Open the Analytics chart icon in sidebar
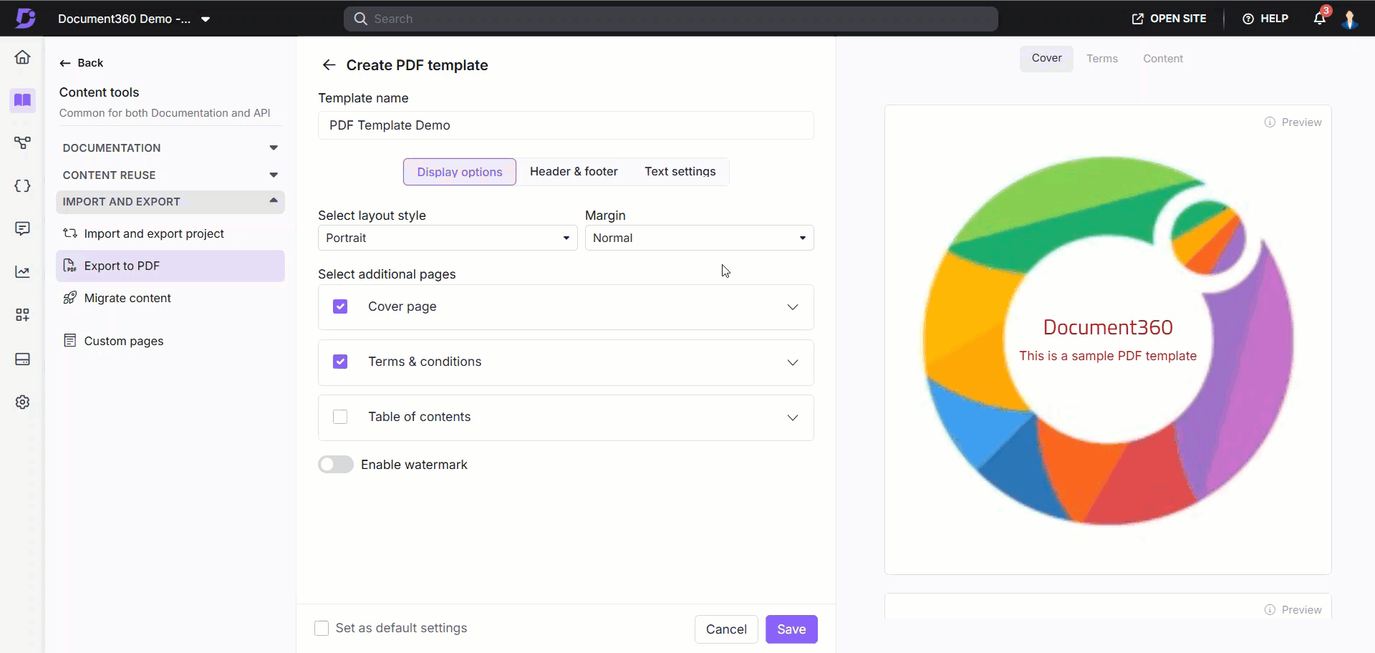The height and width of the screenshot is (653, 1375). pyautogui.click(x=23, y=272)
